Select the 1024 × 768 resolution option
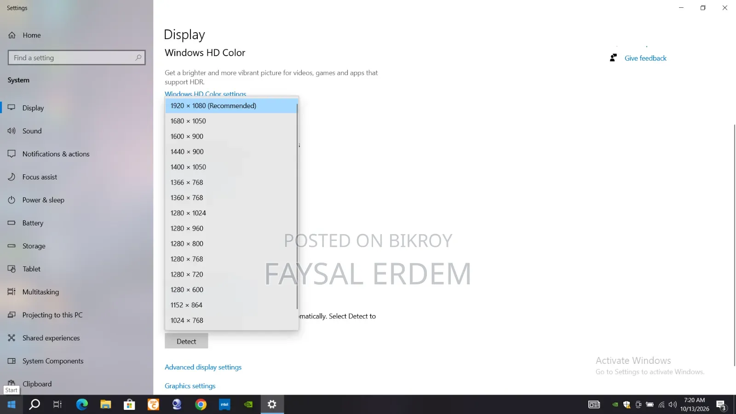 [231, 320]
